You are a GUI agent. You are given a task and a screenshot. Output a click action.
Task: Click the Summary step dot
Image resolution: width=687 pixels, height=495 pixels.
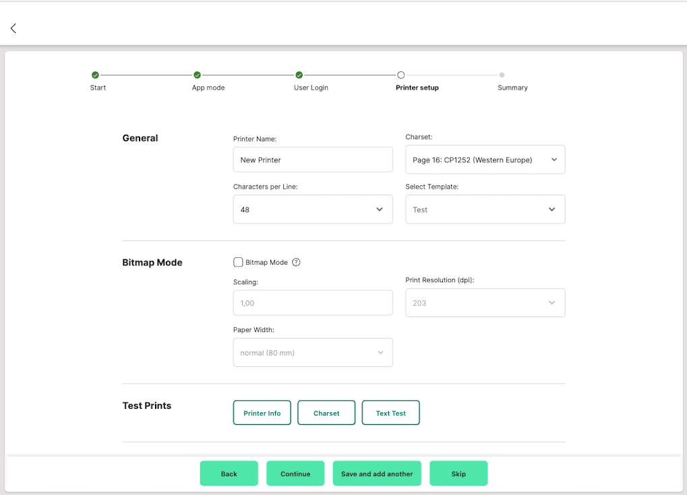tap(502, 75)
